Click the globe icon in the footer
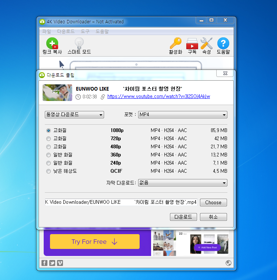Screen dimensions: 277x280 tap(228, 263)
